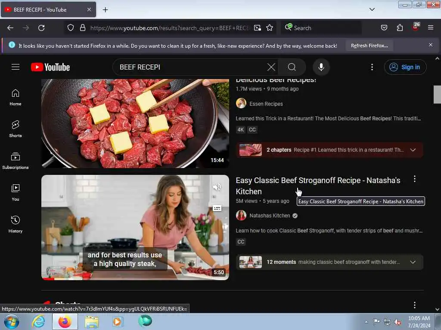This screenshot has height=330, width=441.
Task: Click the Firefox taskbar button
Action: tap(65, 321)
